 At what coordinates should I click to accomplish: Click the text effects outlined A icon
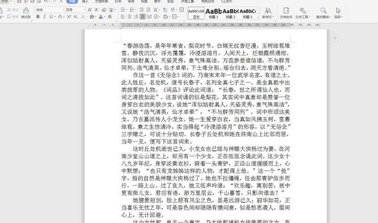(x=83, y=17)
